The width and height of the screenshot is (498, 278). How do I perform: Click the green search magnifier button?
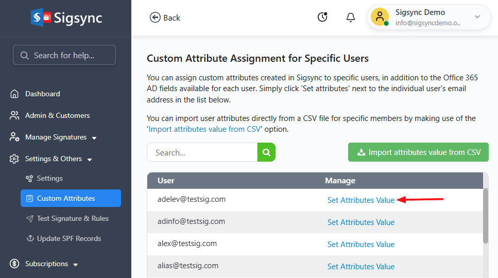click(x=266, y=152)
